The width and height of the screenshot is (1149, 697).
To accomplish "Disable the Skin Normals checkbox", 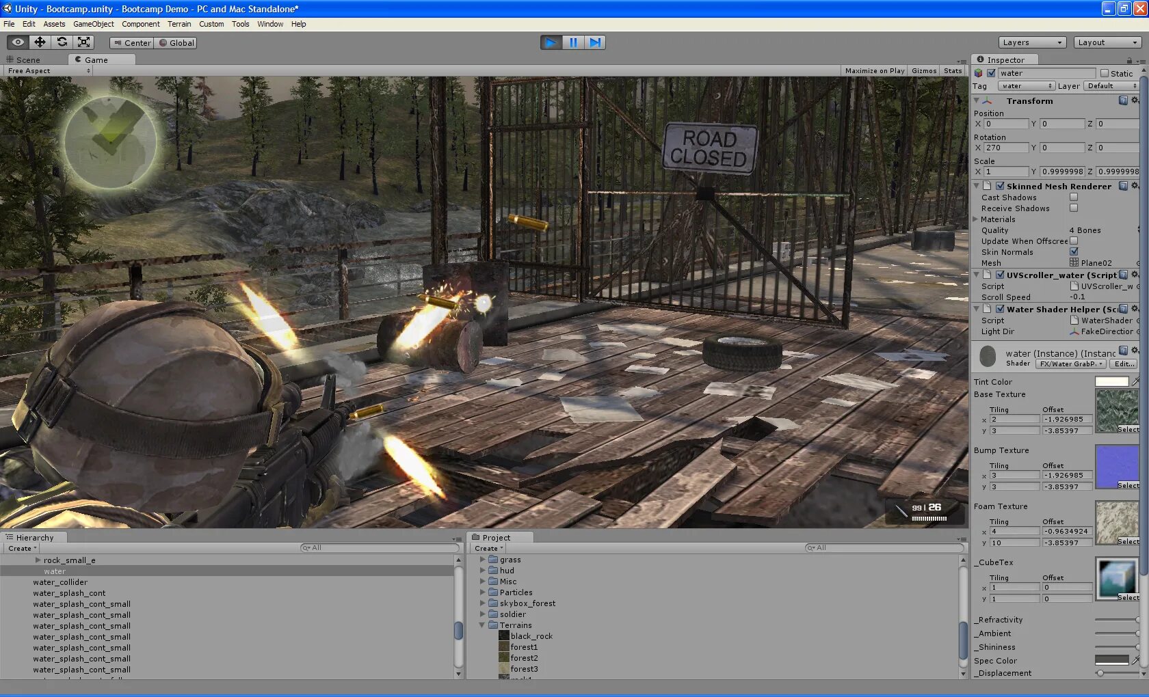I will (1074, 252).
